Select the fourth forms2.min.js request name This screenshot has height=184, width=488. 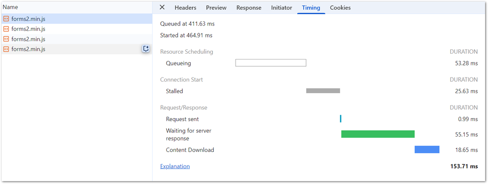tap(28, 49)
